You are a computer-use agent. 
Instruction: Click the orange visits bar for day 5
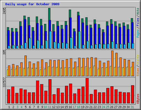point(26,66)
